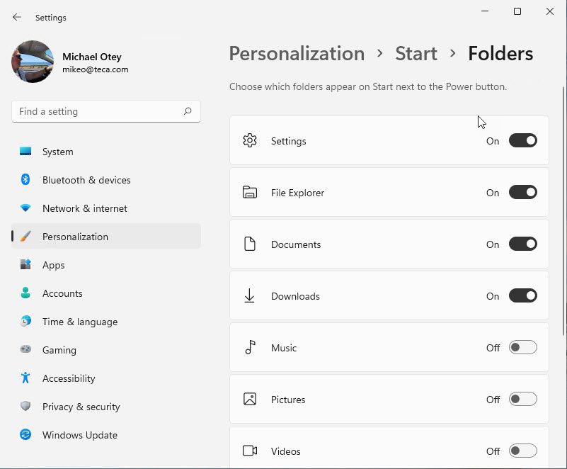Screen dimensions: 567x469
Task: Enable the Pictures folder toggle
Action: (x=523, y=399)
